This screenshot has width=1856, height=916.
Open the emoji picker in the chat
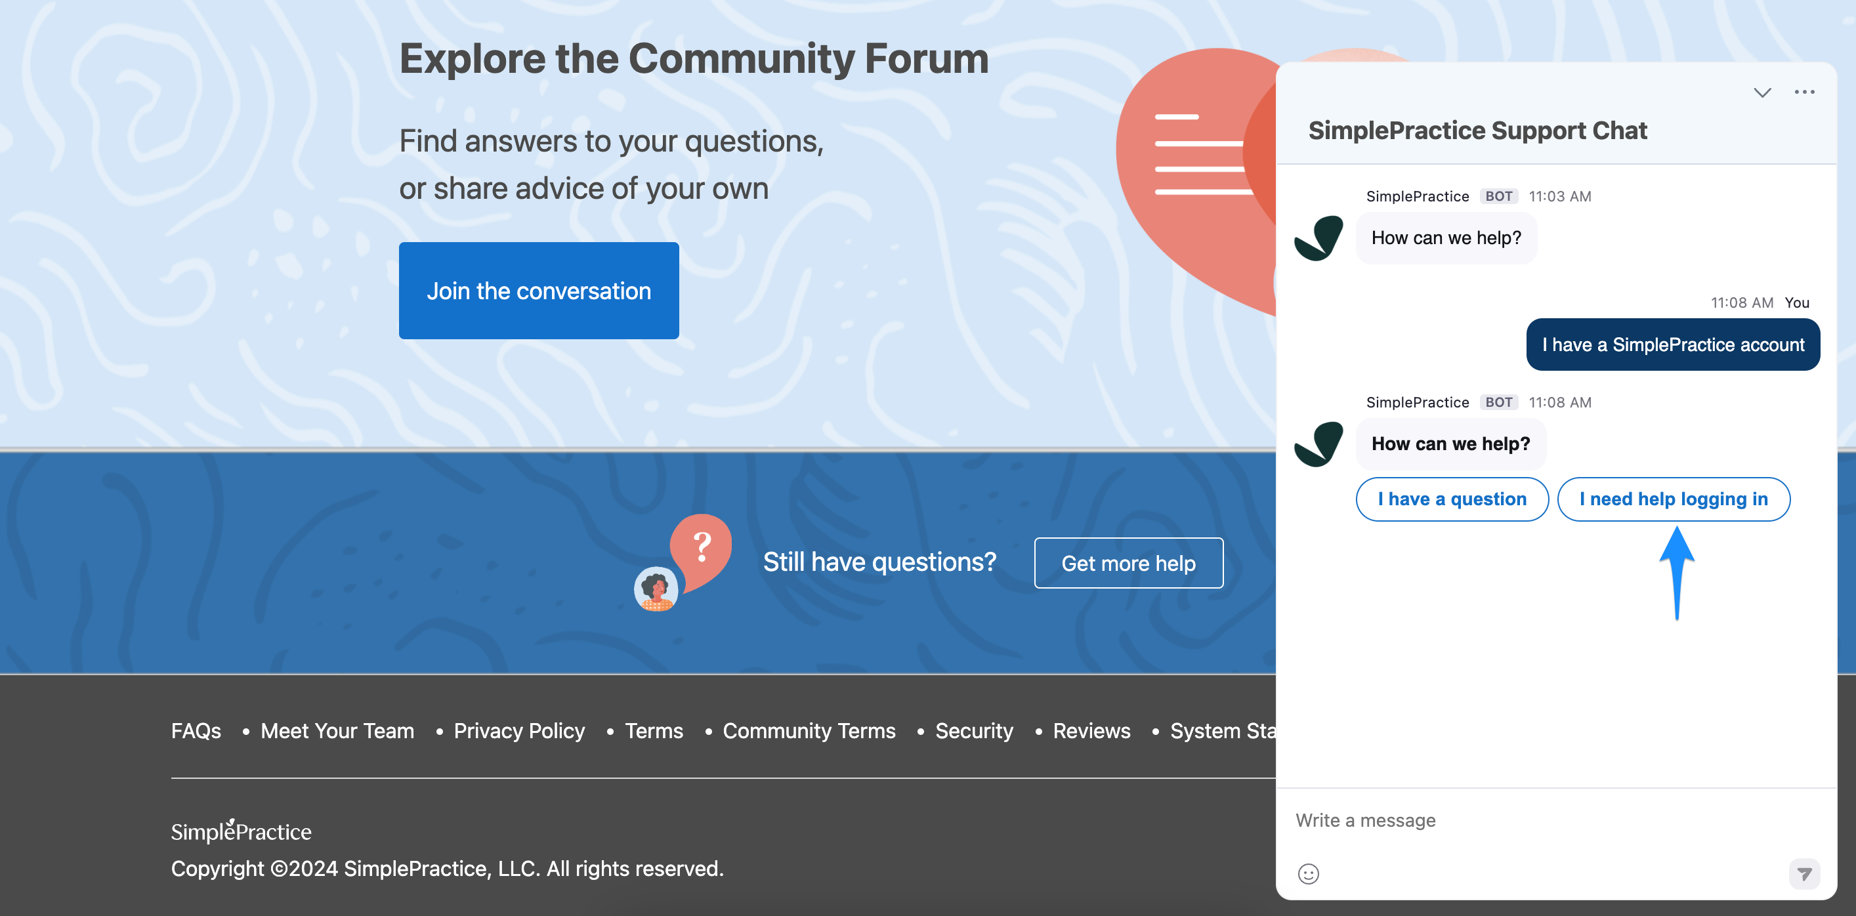[1310, 873]
